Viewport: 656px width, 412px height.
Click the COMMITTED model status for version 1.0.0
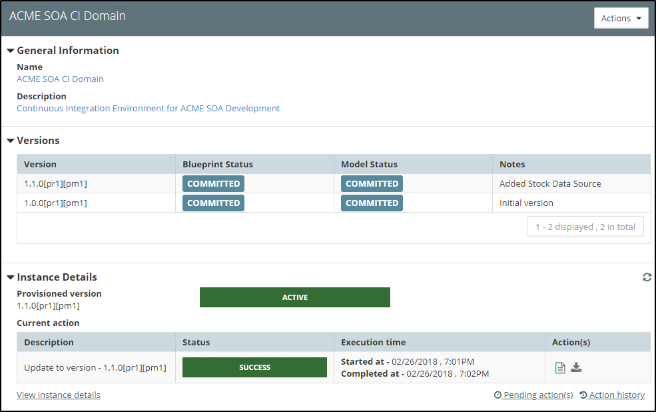point(372,203)
